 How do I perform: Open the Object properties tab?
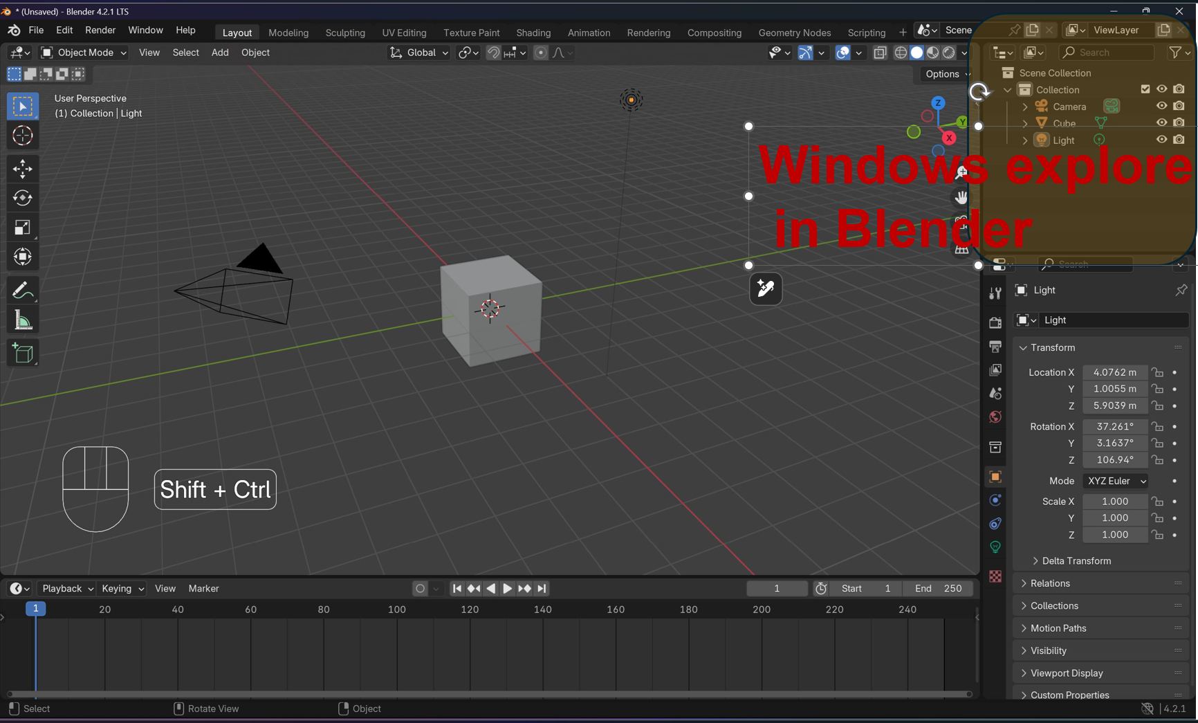point(995,477)
